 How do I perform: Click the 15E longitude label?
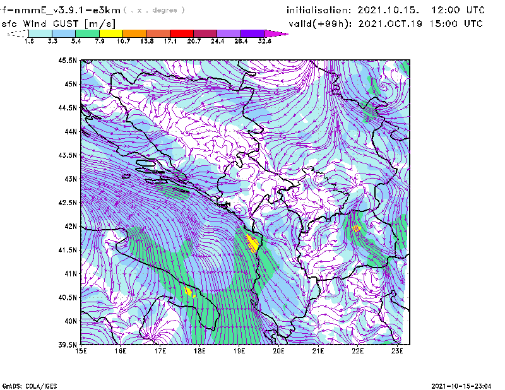point(81,351)
